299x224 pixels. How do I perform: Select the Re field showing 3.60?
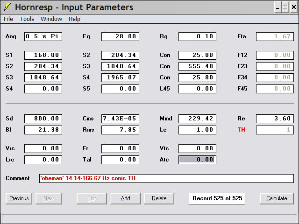[x=275, y=119]
